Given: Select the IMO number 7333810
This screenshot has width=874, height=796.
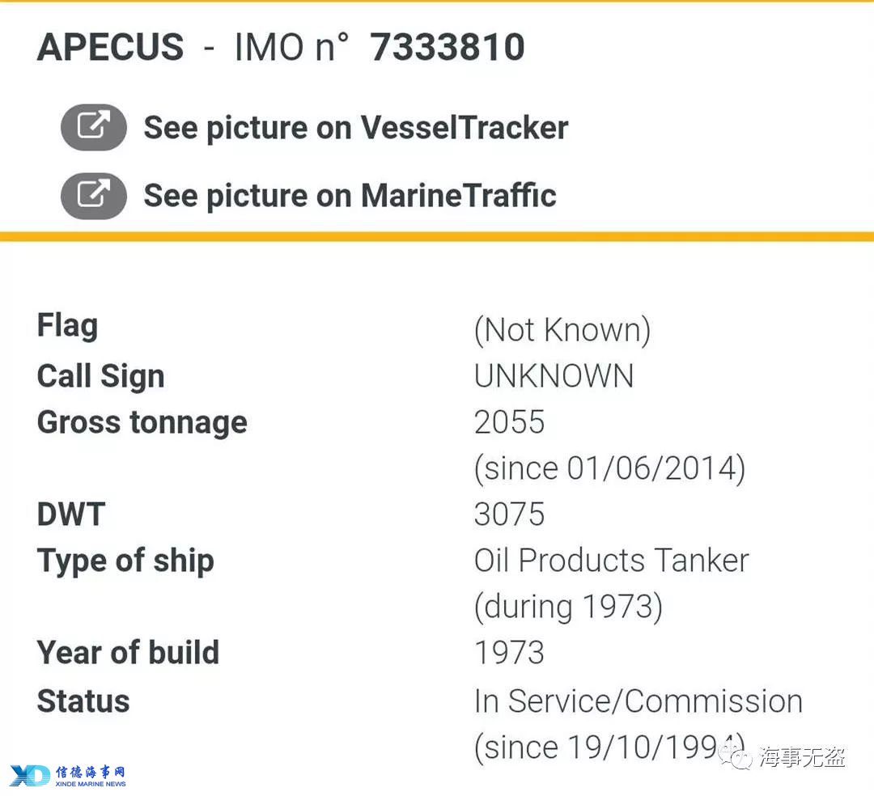Looking at the screenshot, I should 447,47.
